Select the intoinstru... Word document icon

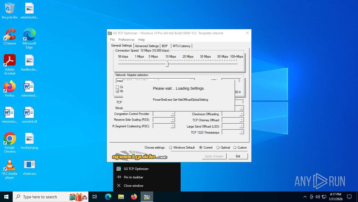pyautogui.click(x=10, y=115)
